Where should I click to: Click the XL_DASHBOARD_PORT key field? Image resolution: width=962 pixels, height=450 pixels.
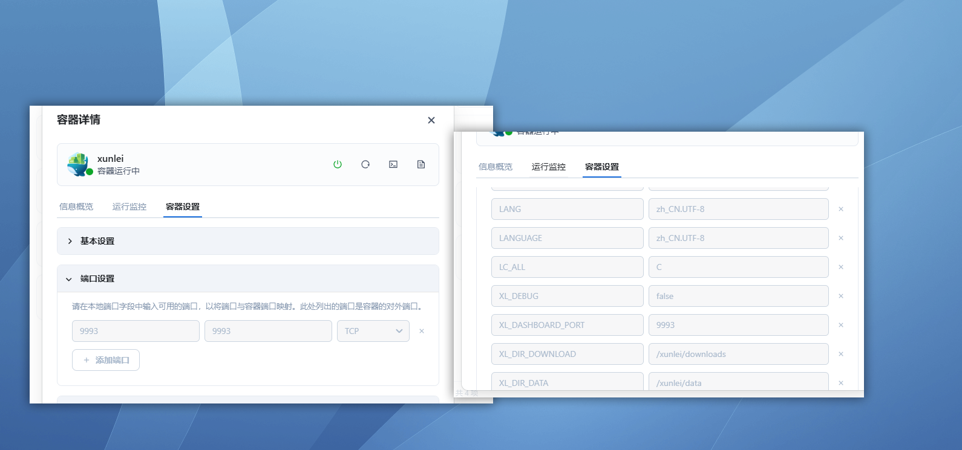point(568,325)
